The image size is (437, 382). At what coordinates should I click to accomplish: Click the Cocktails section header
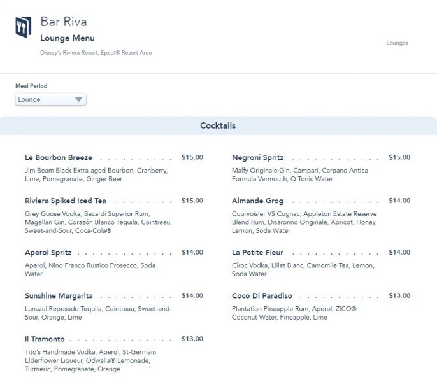(218, 125)
